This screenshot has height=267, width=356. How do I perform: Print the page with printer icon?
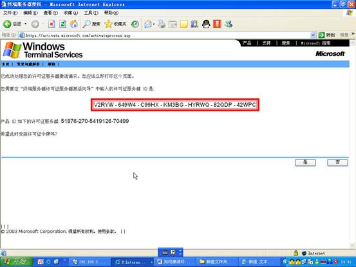coord(162,24)
